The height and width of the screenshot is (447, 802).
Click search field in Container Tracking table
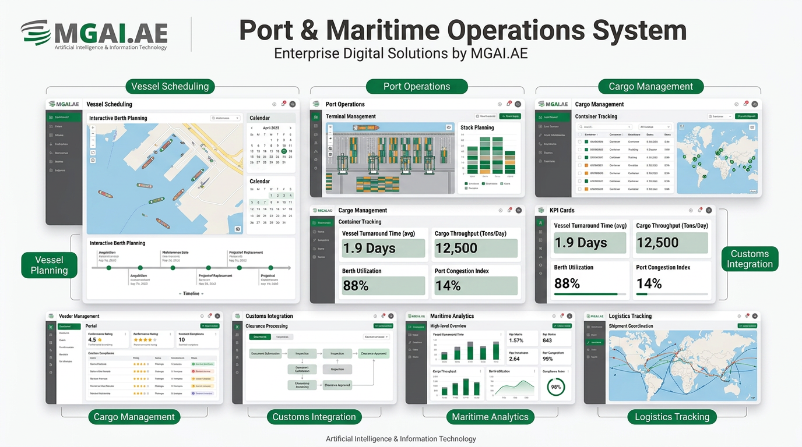(605, 126)
